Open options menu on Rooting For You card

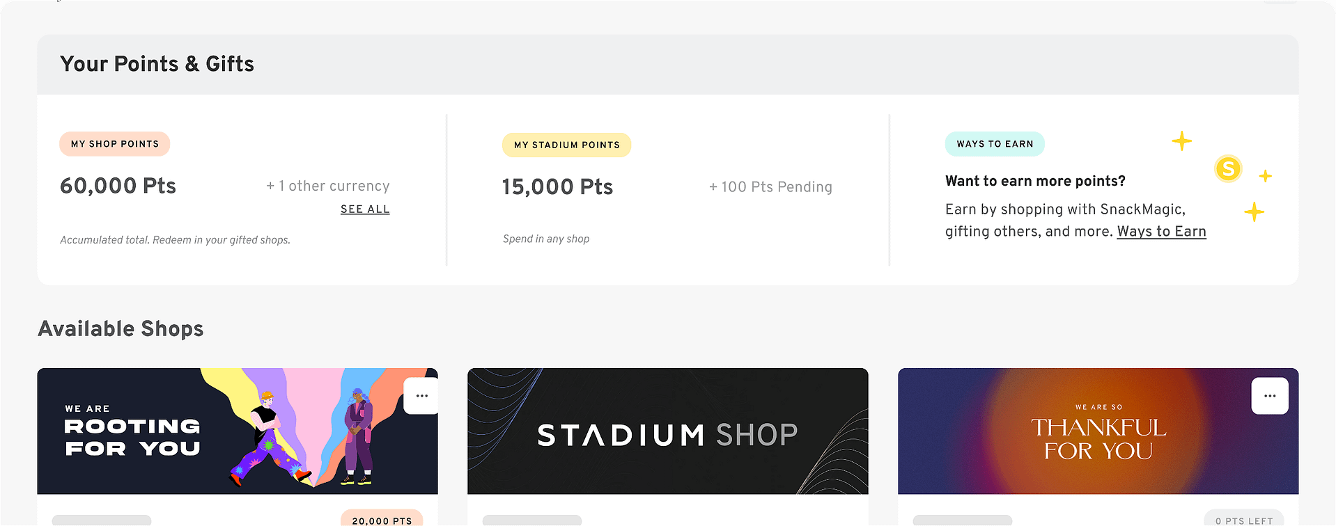pyautogui.click(x=421, y=394)
